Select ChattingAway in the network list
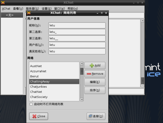Screen dimensions: 163x123 pyautogui.click(x=54, y=81)
